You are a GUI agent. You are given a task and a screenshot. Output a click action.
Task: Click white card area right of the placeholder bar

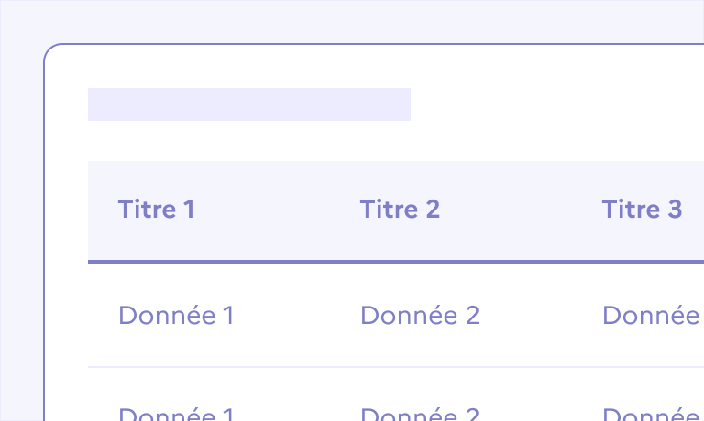tap(550, 104)
